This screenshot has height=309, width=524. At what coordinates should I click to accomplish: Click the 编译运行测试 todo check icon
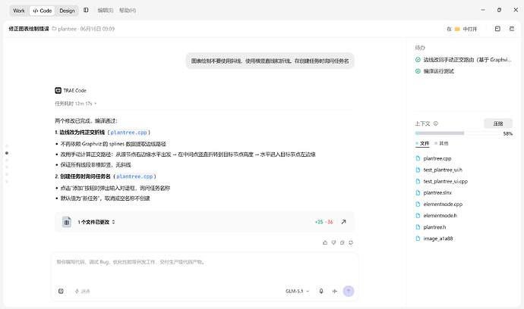pos(418,71)
